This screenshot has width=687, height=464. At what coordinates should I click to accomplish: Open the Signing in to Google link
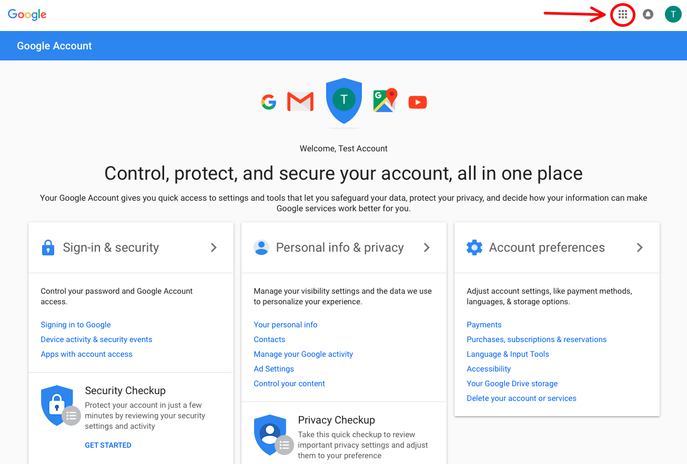click(x=76, y=325)
